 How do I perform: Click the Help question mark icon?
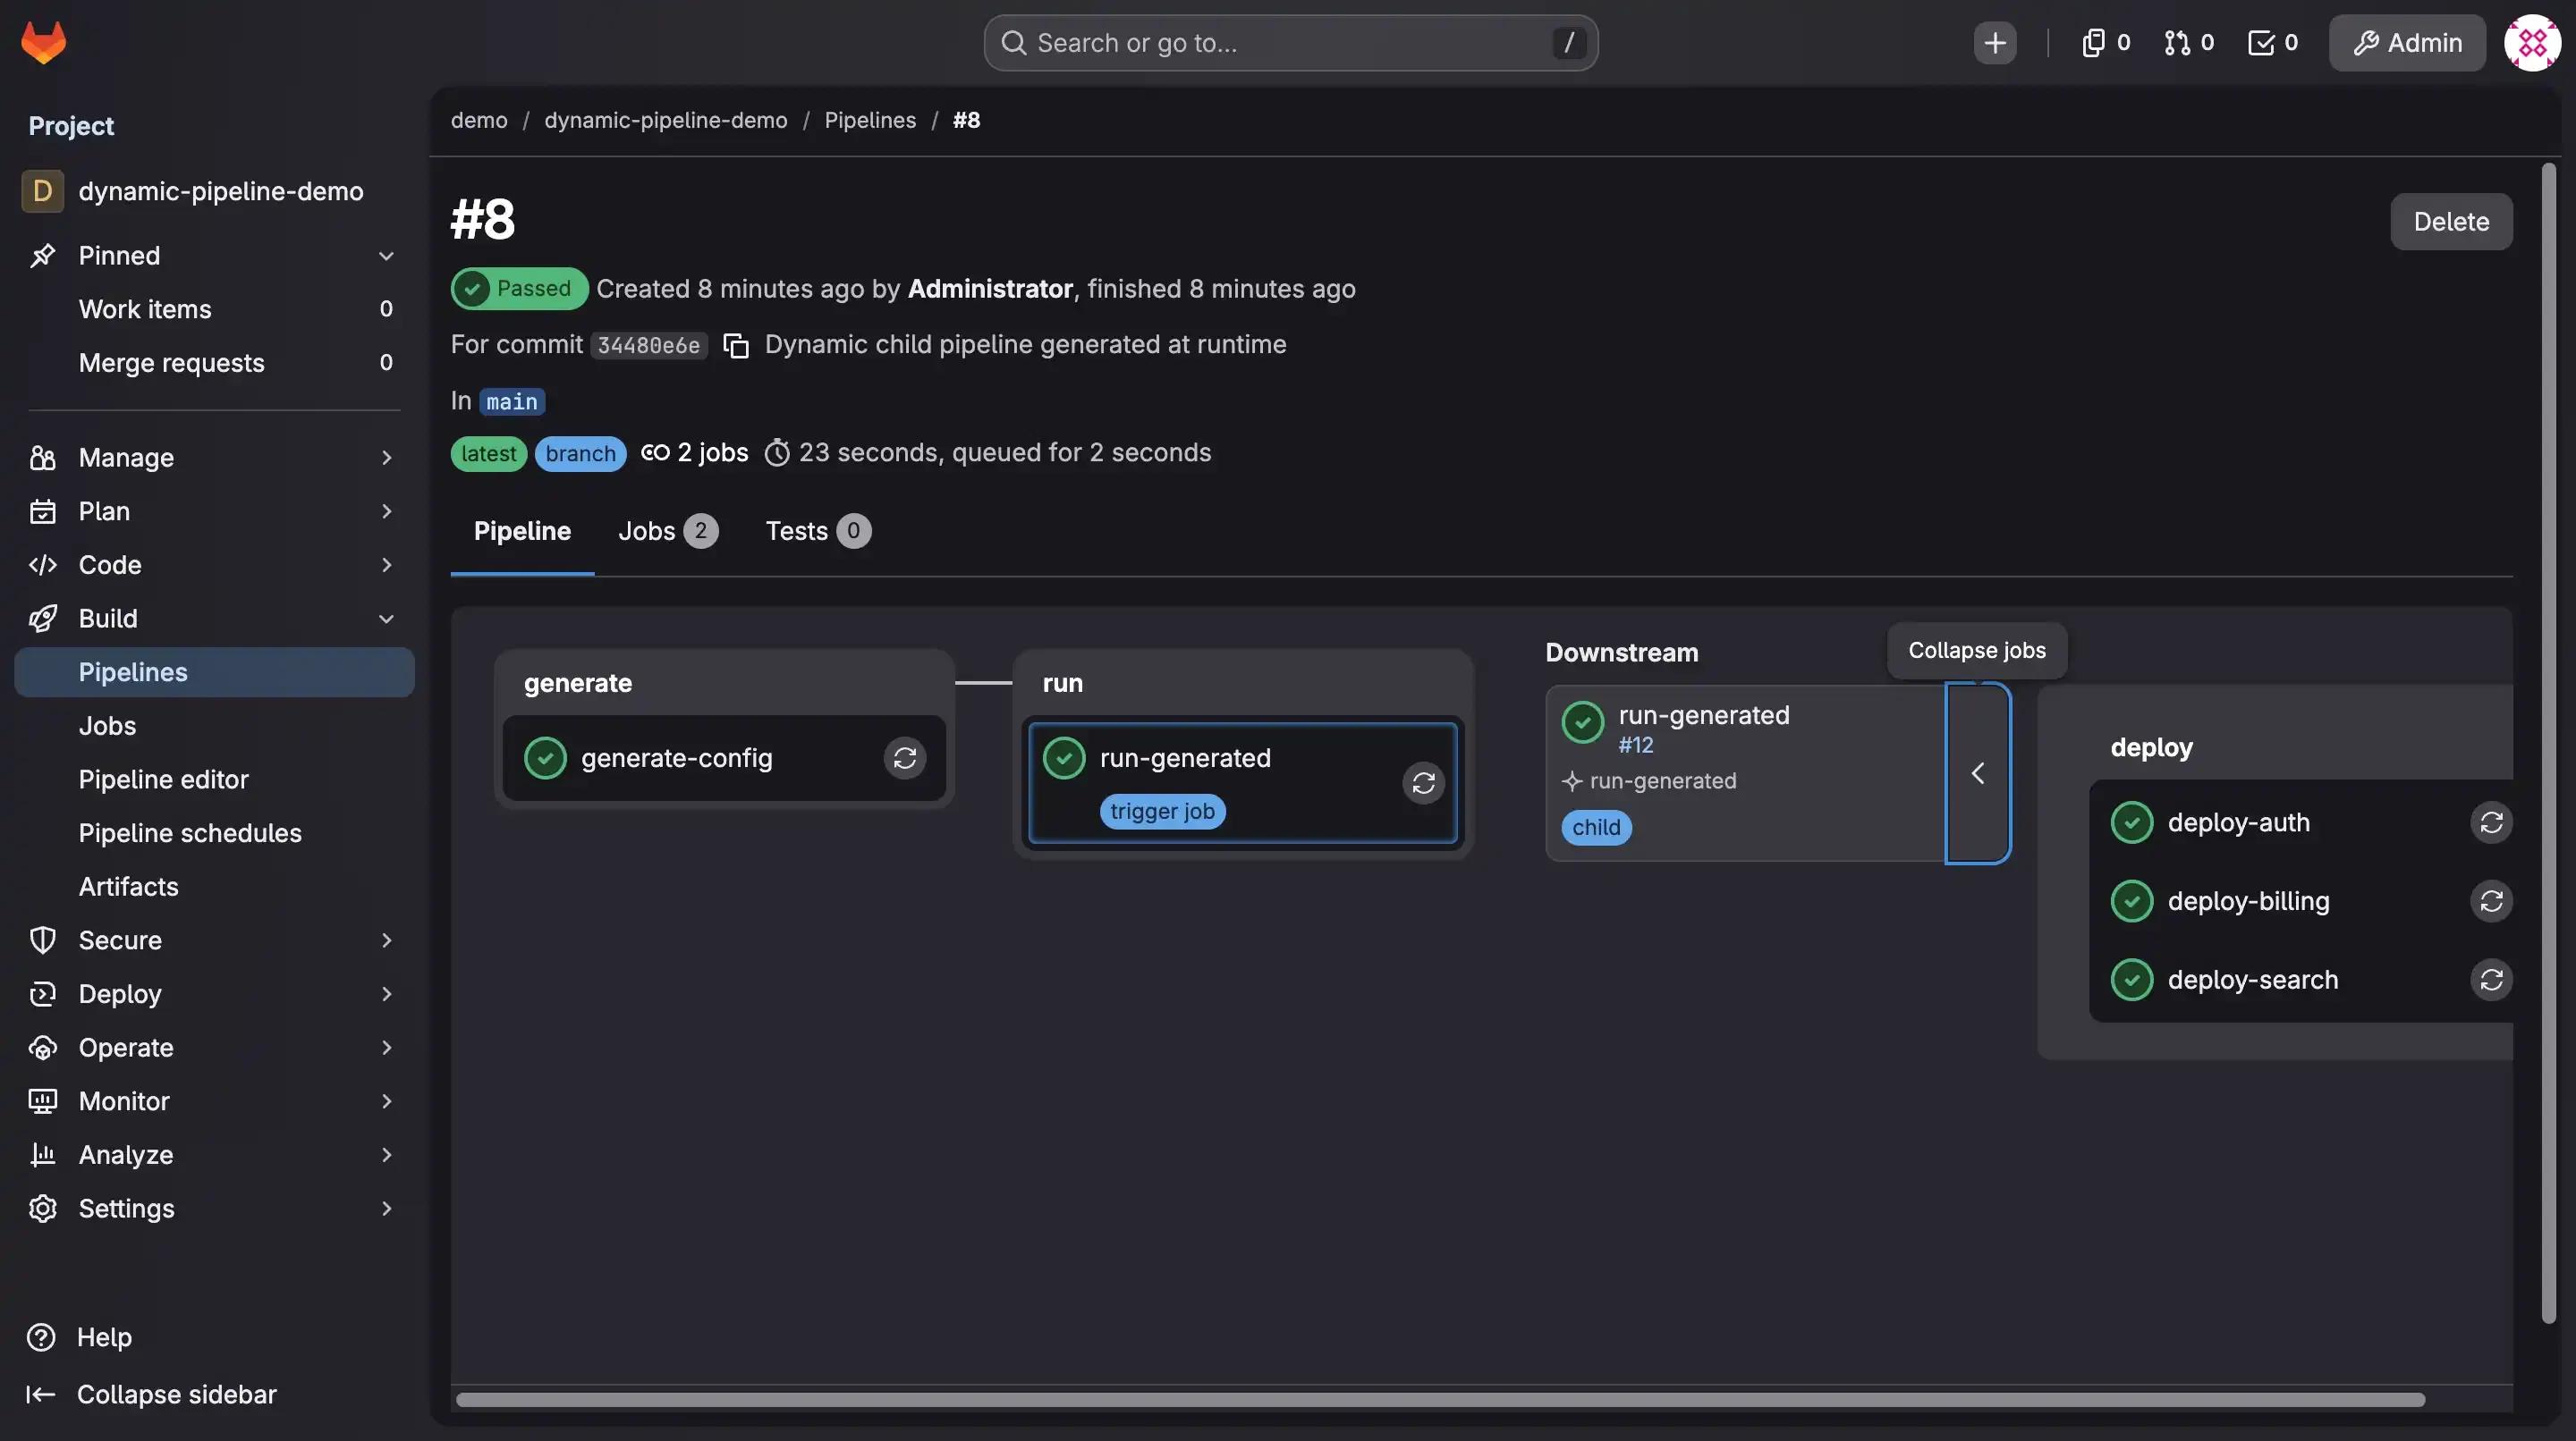(41, 1337)
